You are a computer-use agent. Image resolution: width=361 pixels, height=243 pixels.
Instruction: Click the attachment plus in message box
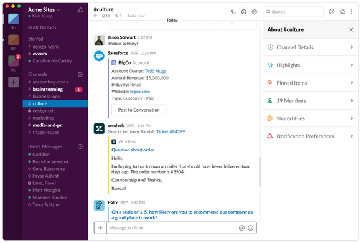pyautogui.click(x=100, y=228)
